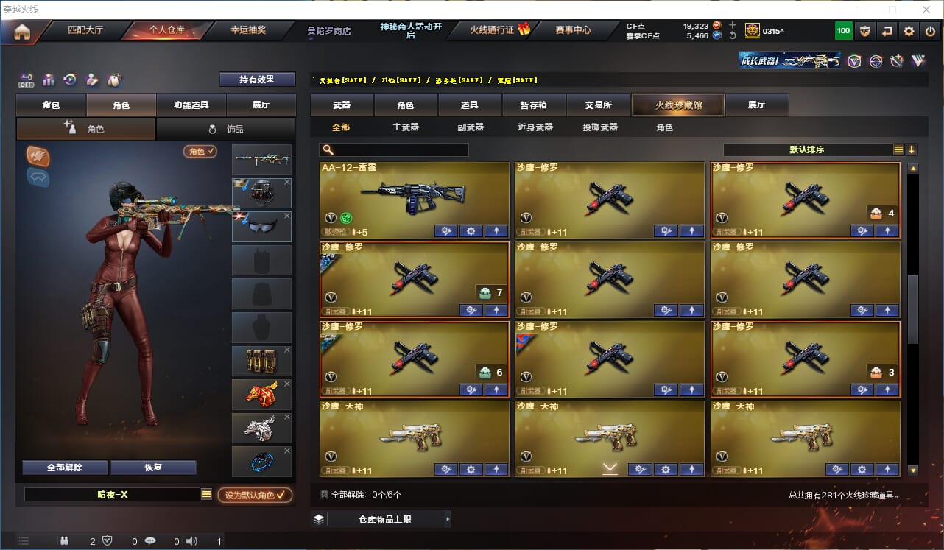Select the orange eagle team icon
Viewport: 944px width, 550px height.
tap(38, 155)
